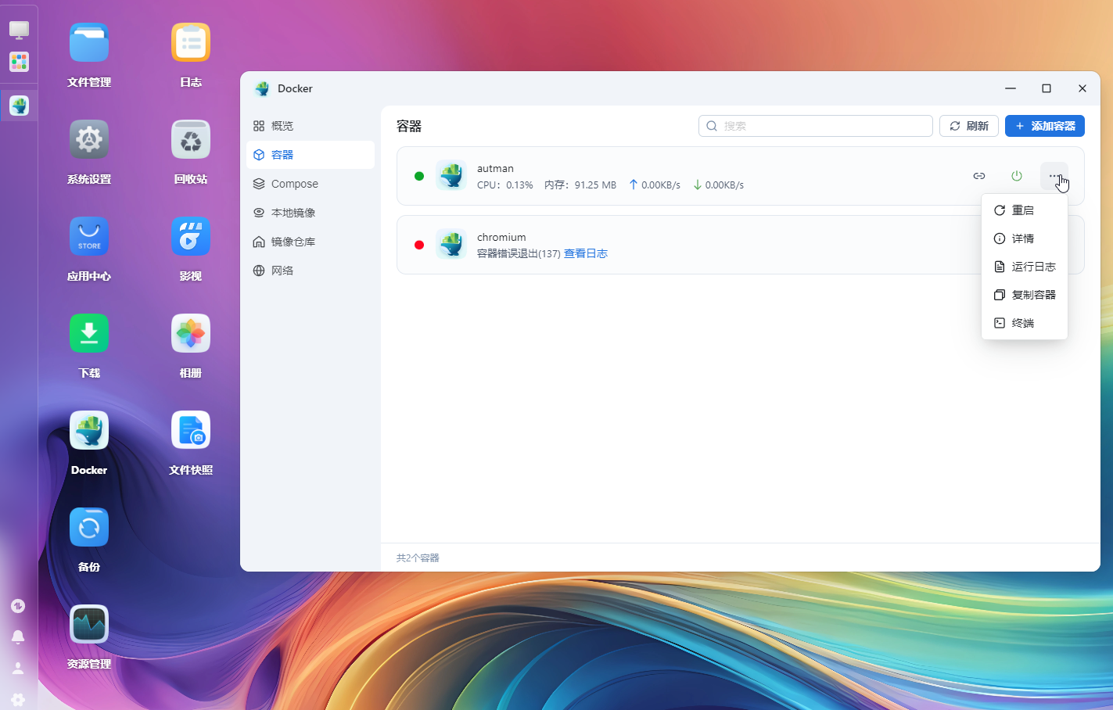The image size is (1113, 710).
Task: Open 详情 in the context menu
Action: click(x=1023, y=238)
